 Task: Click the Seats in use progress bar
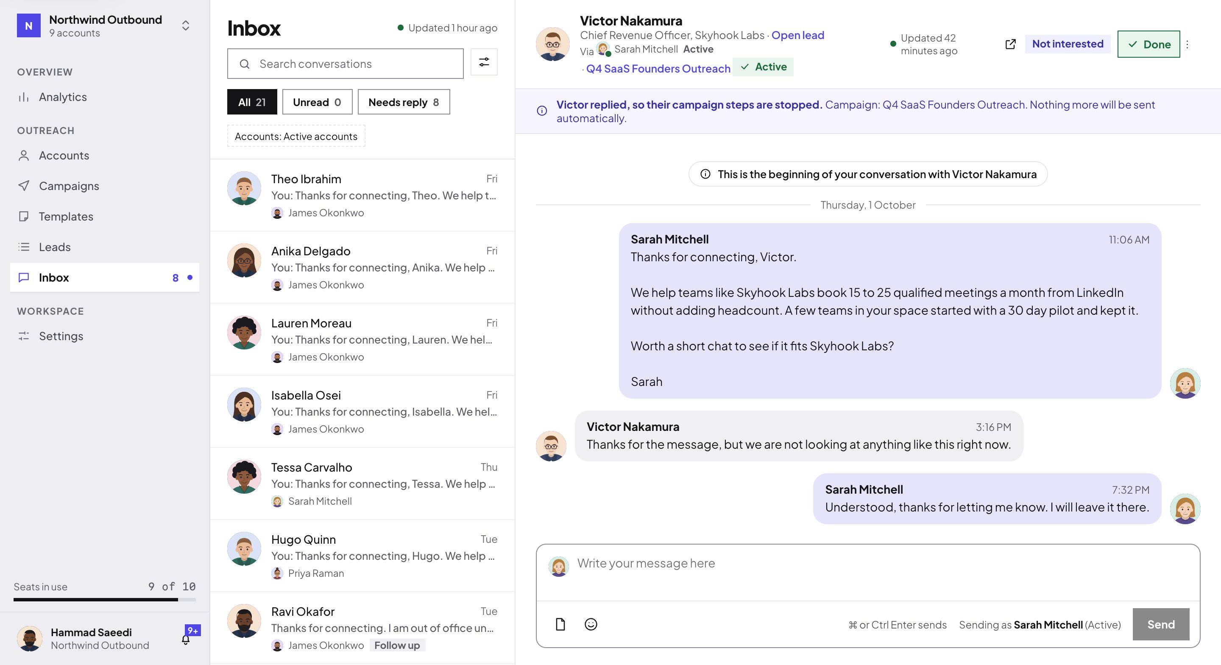click(x=104, y=600)
